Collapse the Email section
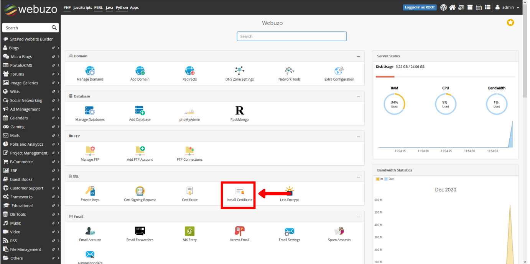This screenshot has width=530, height=264. pos(359,217)
